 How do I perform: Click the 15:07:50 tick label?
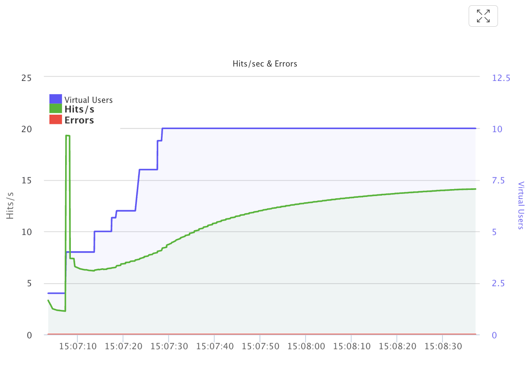260,346
